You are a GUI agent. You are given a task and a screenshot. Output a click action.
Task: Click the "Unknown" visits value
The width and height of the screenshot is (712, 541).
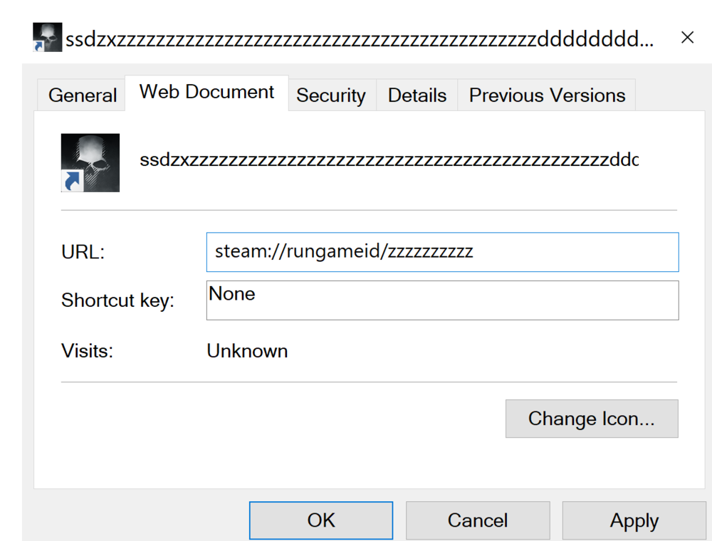tap(247, 351)
